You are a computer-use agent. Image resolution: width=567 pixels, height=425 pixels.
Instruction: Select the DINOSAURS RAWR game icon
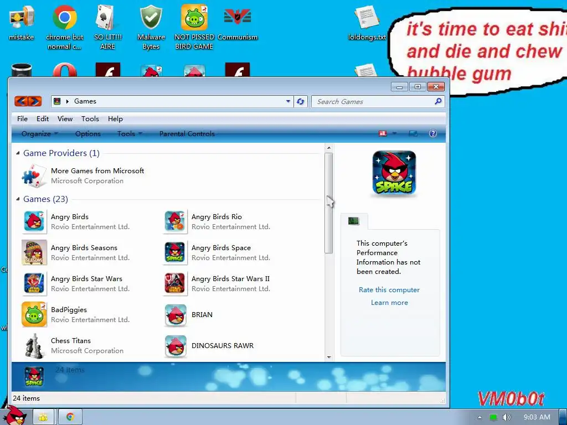[x=176, y=346]
